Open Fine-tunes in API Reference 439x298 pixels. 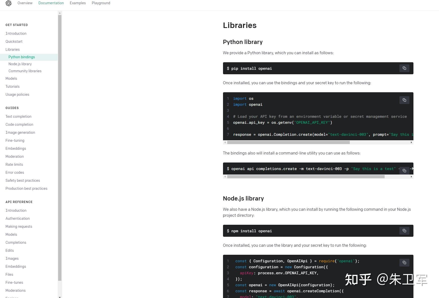pos(14,282)
